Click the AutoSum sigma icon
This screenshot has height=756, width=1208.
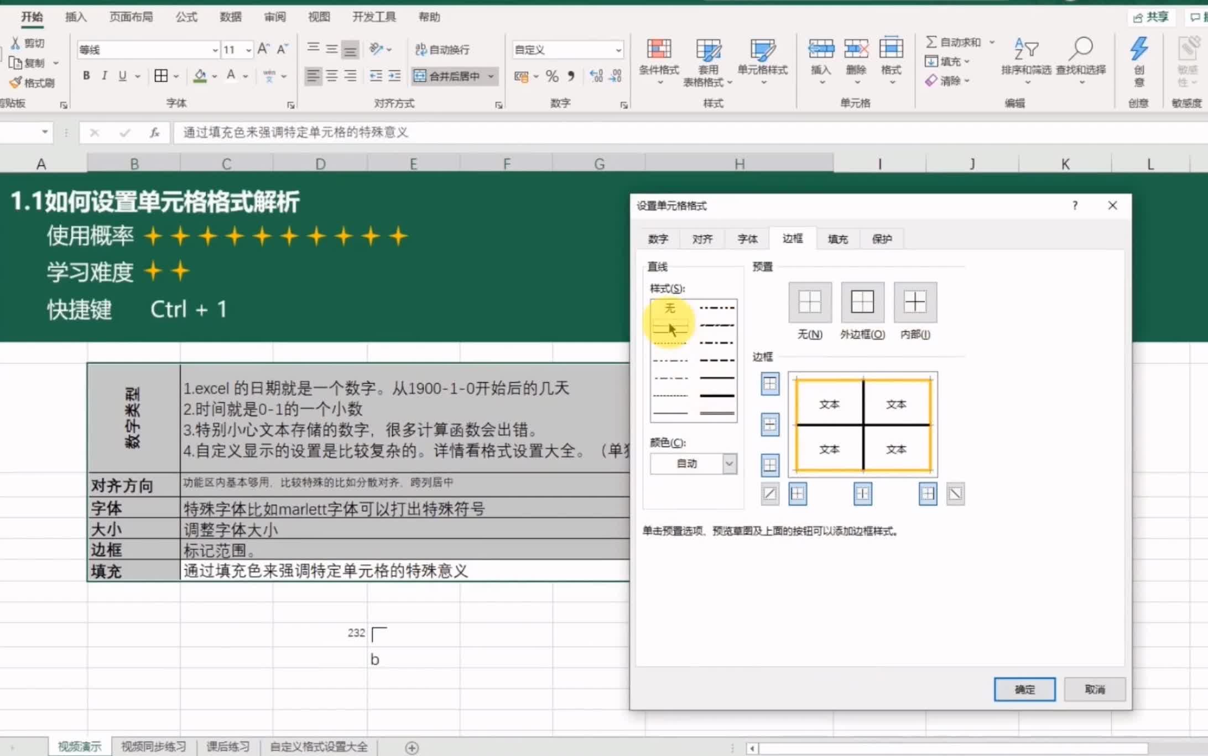tap(931, 42)
